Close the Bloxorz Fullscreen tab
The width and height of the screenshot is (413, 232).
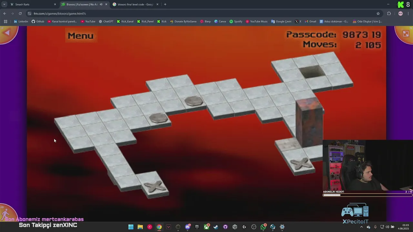(106, 4)
